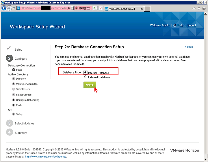Maximize the Internet Explorer window
Viewport: 208px width, 162px height.
[201, 3]
